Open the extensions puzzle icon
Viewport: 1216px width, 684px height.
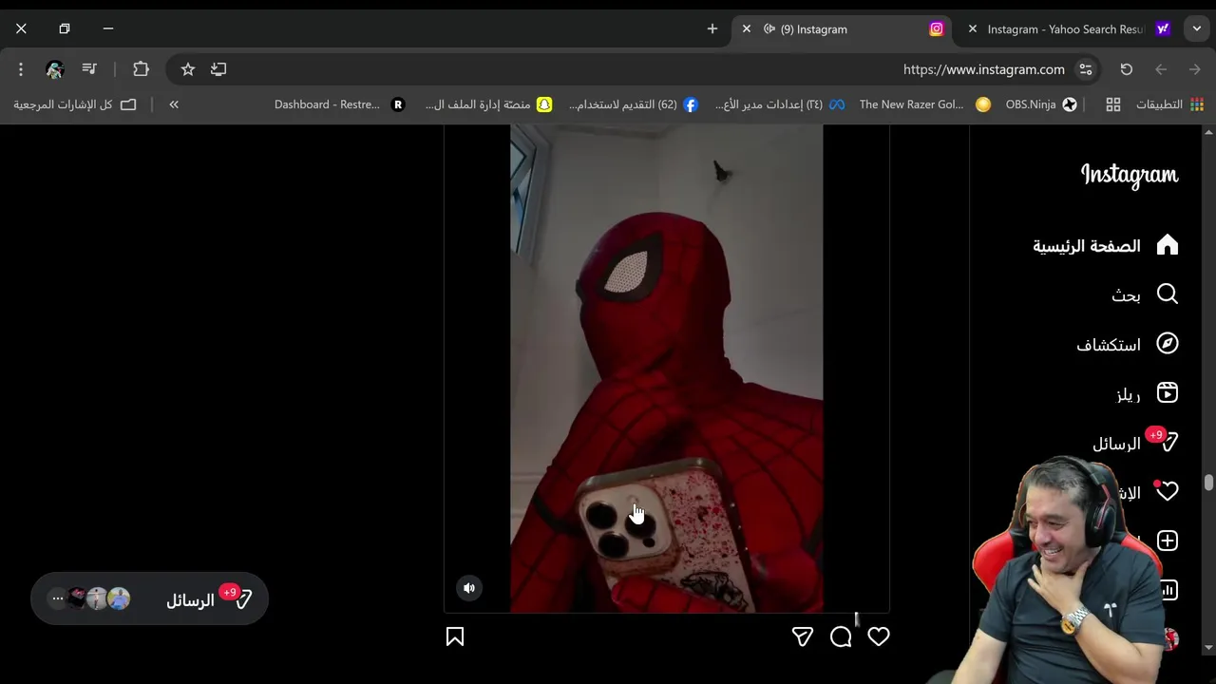(x=141, y=69)
